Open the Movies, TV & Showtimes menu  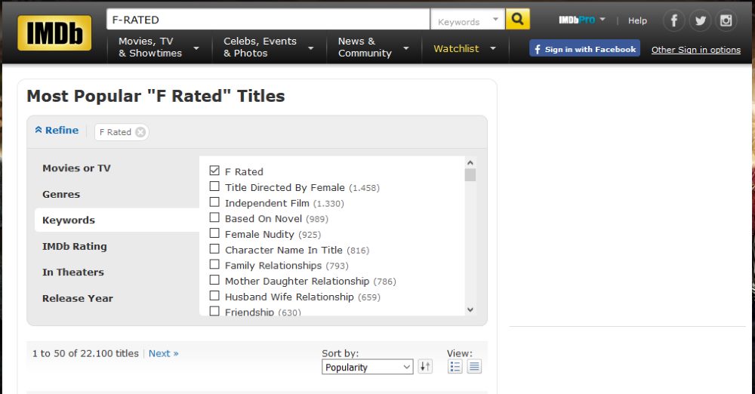tap(159, 48)
